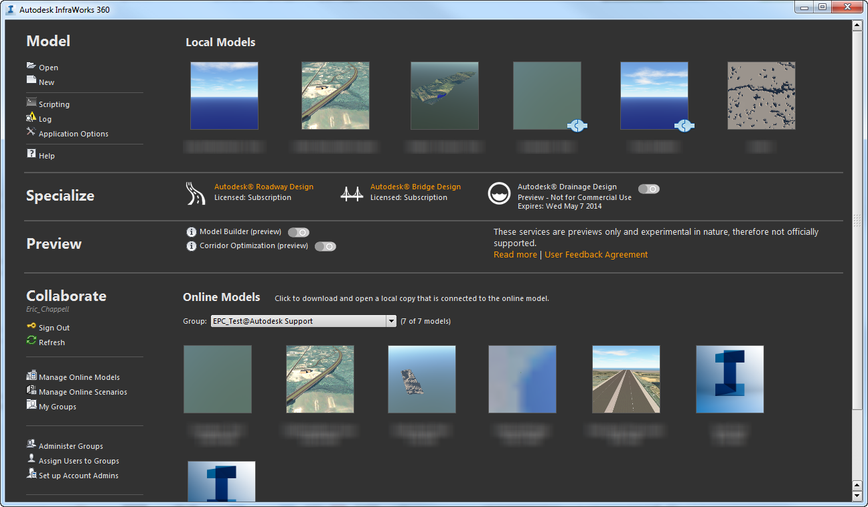Click "Licensed: Subscription" under Bridge Design
Screen dimensions: 868x507
coord(409,197)
